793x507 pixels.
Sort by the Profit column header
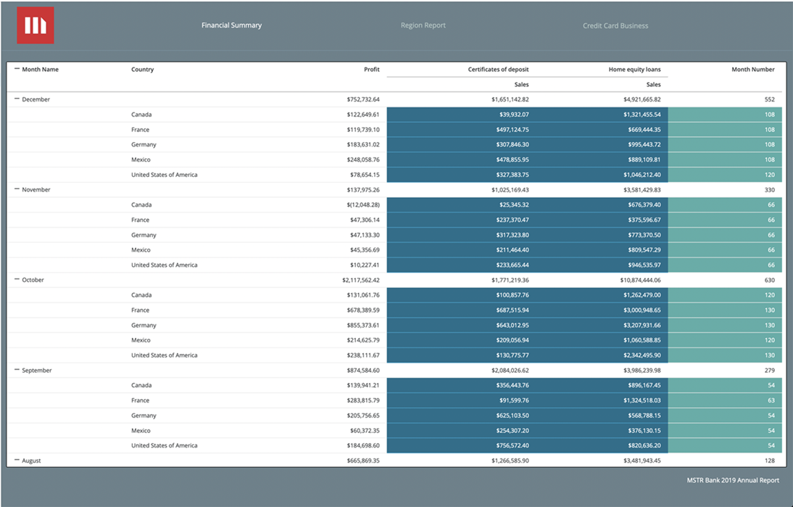coord(372,69)
